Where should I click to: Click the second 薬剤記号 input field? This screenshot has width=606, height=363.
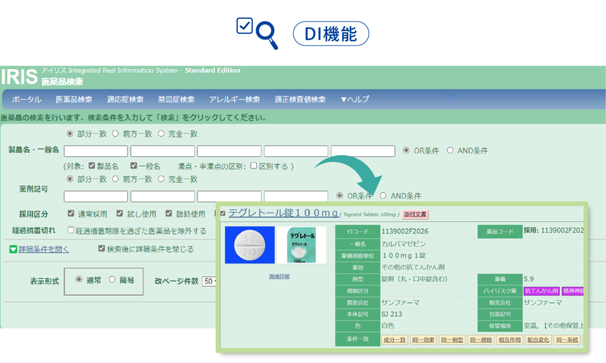pyautogui.click(x=163, y=196)
